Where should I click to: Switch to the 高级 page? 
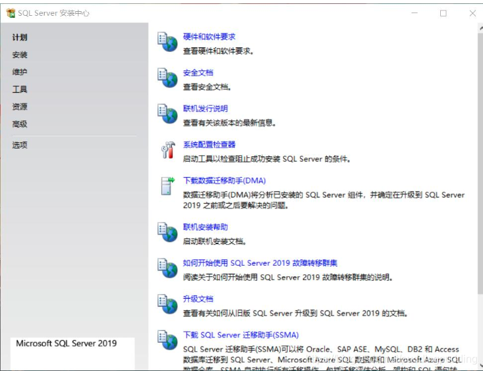pos(20,124)
